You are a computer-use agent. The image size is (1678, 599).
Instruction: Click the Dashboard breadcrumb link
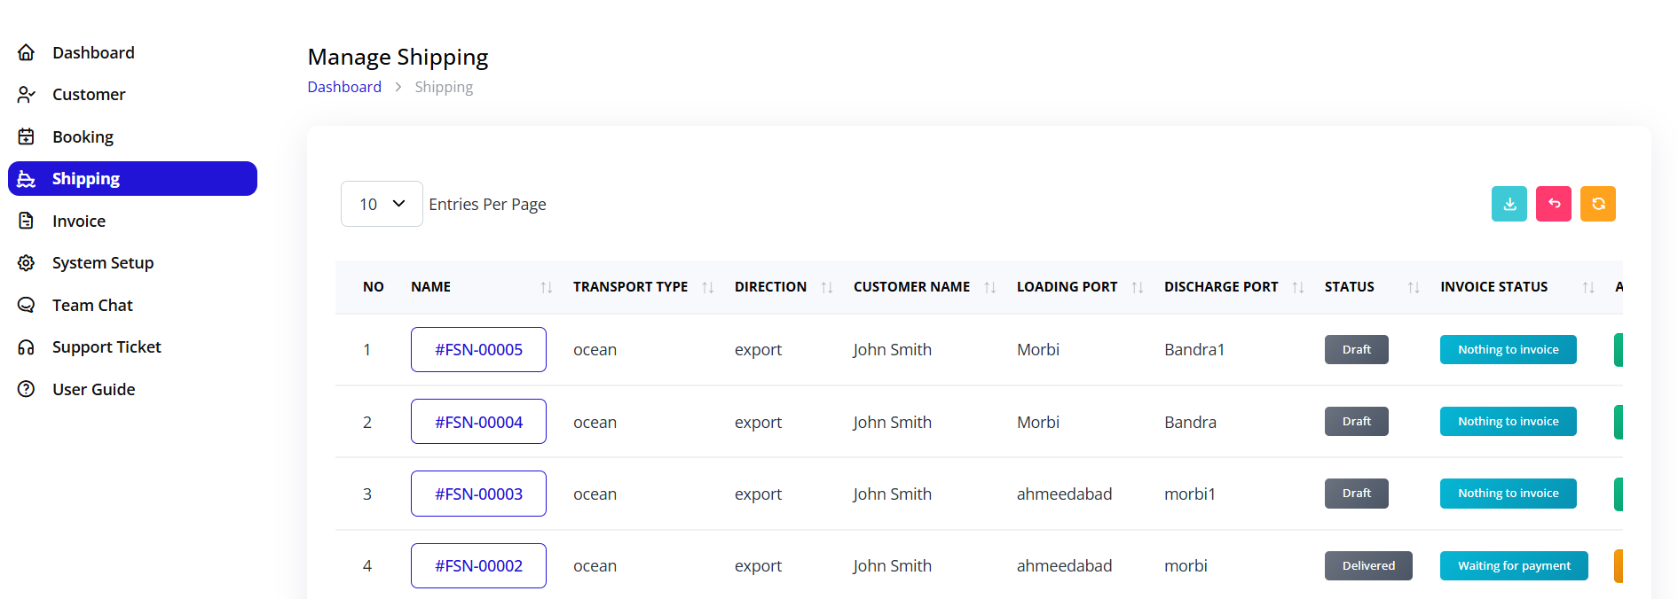[x=344, y=87]
